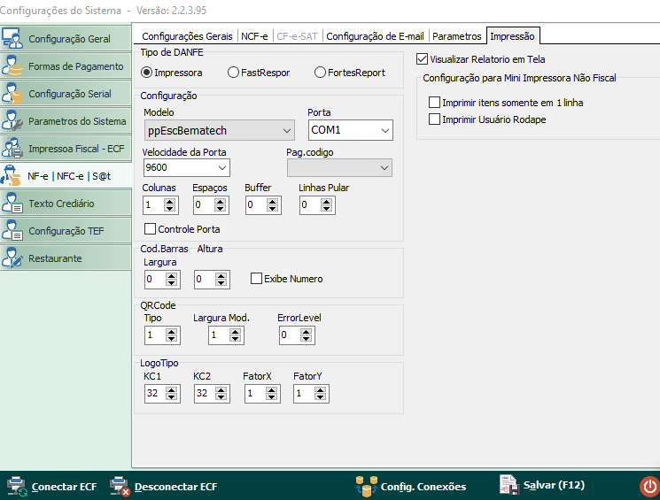Screen dimensions: 660x500
Task: Click the Config. Conexões database icon
Action: pyautogui.click(x=365, y=486)
